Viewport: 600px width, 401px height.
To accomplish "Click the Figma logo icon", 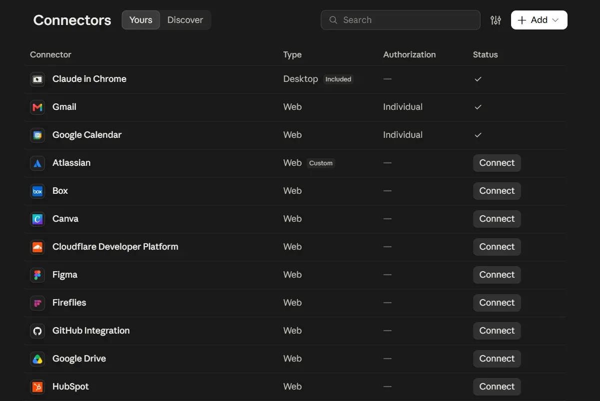I will coord(37,275).
